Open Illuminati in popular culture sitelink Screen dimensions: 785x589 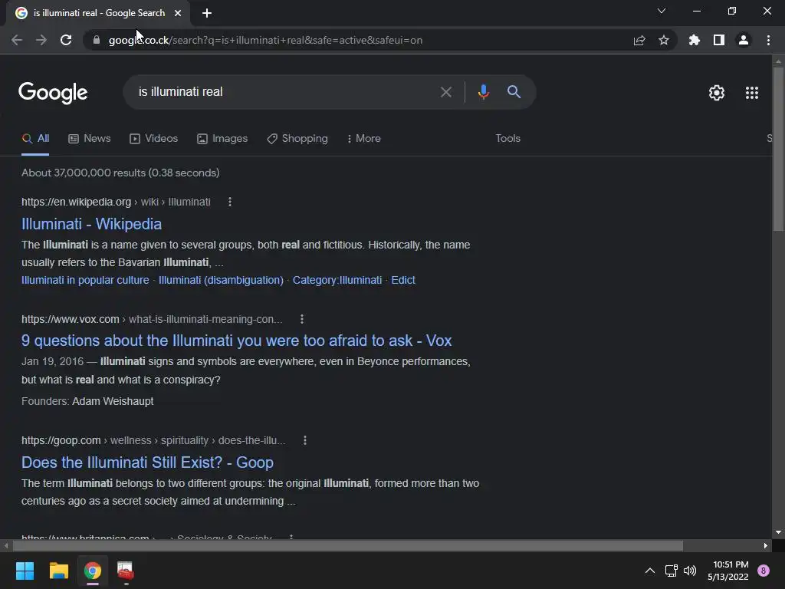point(85,280)
